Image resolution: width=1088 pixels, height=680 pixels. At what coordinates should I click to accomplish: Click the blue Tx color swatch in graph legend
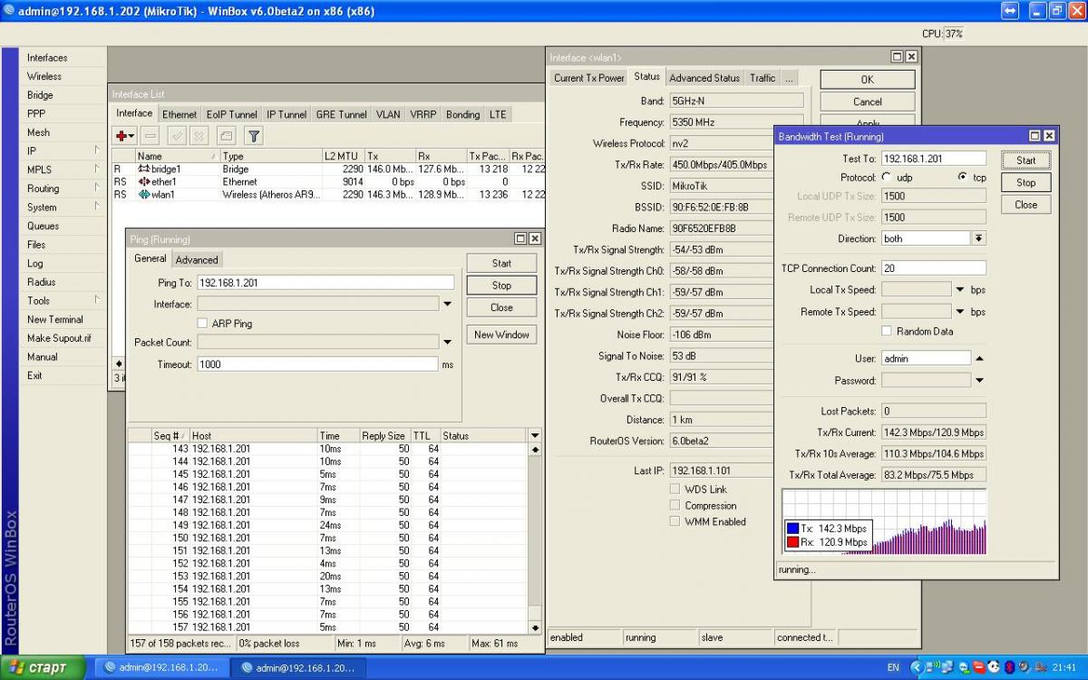coord(792,529)
